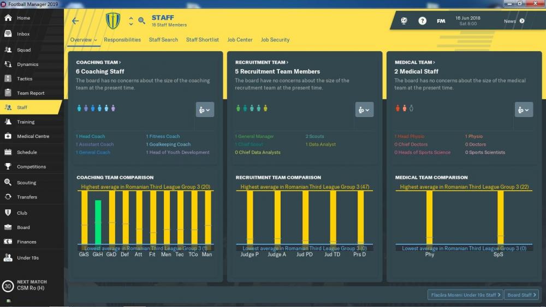The width and height of the screenshot is (546, 307).
Task: Open the Home section
Action: click(x=23, y=18)
